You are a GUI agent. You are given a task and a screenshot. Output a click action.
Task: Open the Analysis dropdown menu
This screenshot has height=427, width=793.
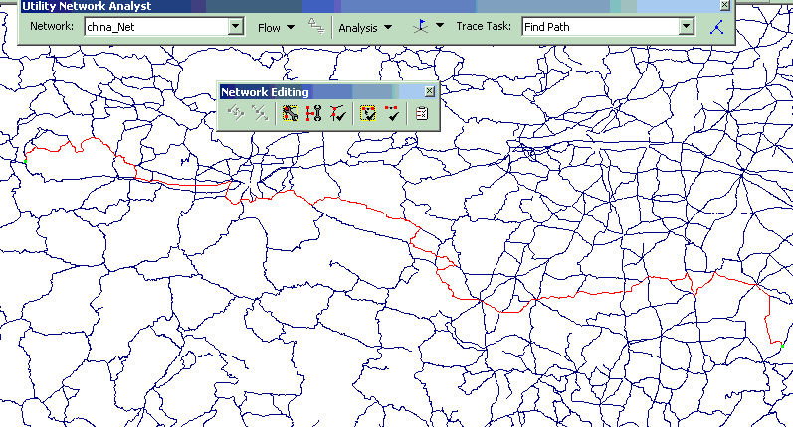point(365,27)
